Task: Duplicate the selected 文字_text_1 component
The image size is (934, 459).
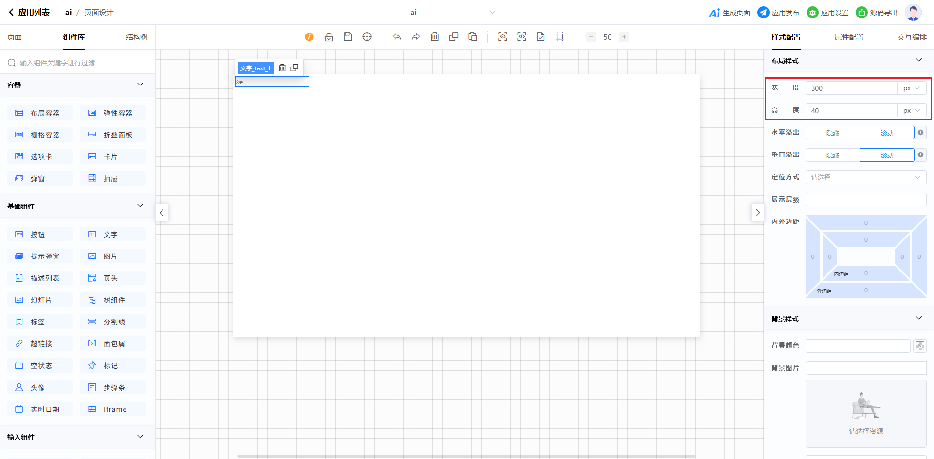Action: point(294,68)
